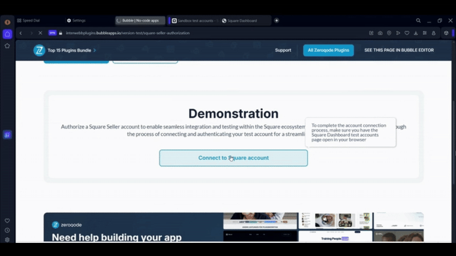
Task: Switch to the Speed Dial tab
Action: pos(28,20)
